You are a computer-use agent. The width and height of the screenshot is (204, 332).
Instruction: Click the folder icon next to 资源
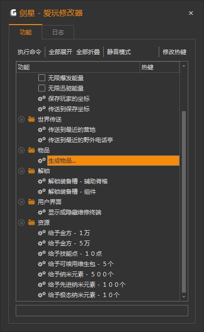tap(31, 222)
